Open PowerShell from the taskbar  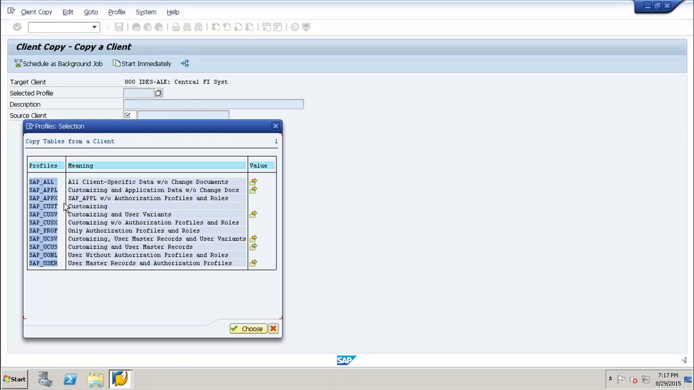click(70, 379)
